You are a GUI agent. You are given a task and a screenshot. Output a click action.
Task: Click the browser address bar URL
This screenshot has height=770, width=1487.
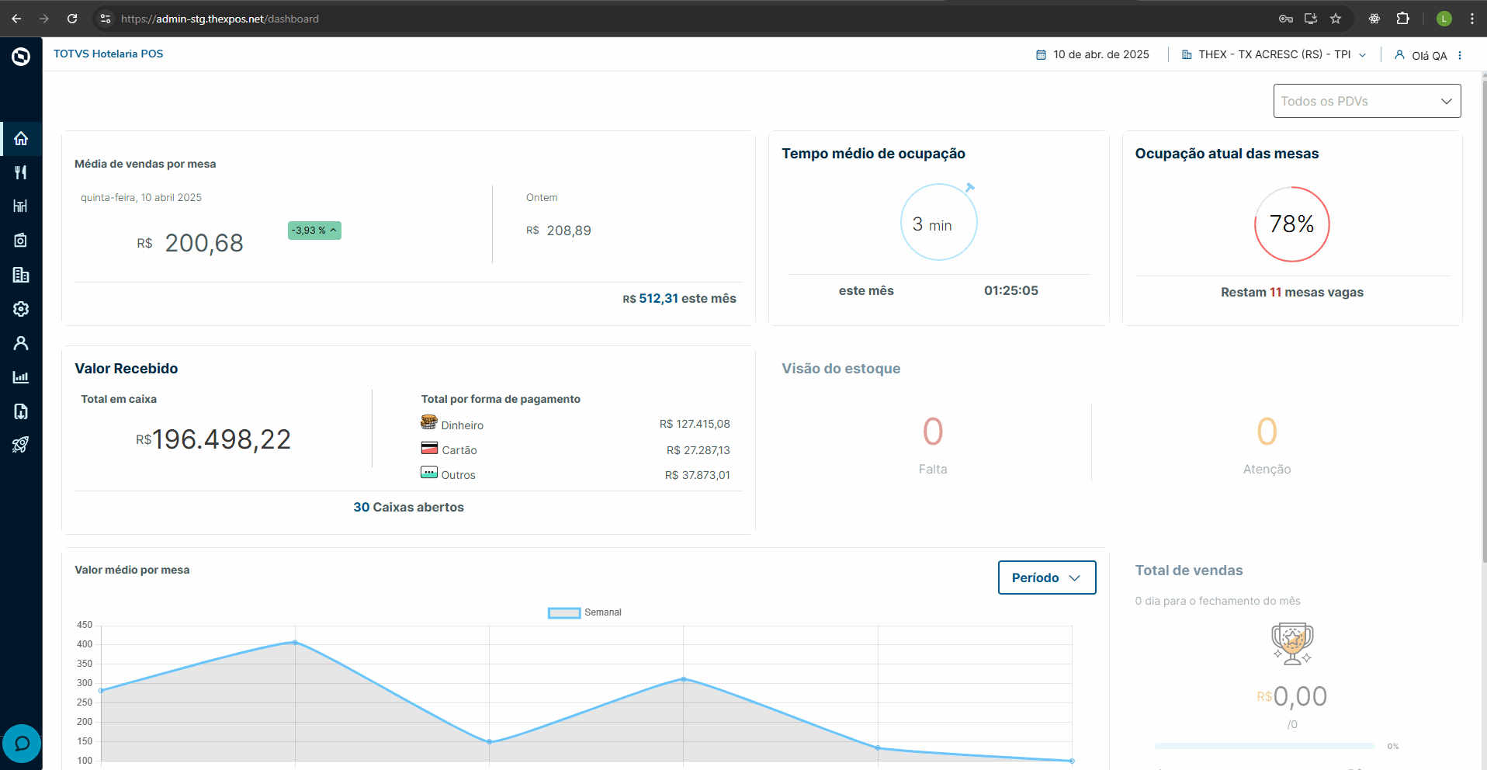pos(220,19)
